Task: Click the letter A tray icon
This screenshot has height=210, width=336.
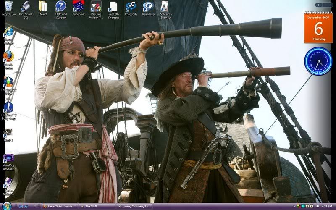Action: (307, 207)
